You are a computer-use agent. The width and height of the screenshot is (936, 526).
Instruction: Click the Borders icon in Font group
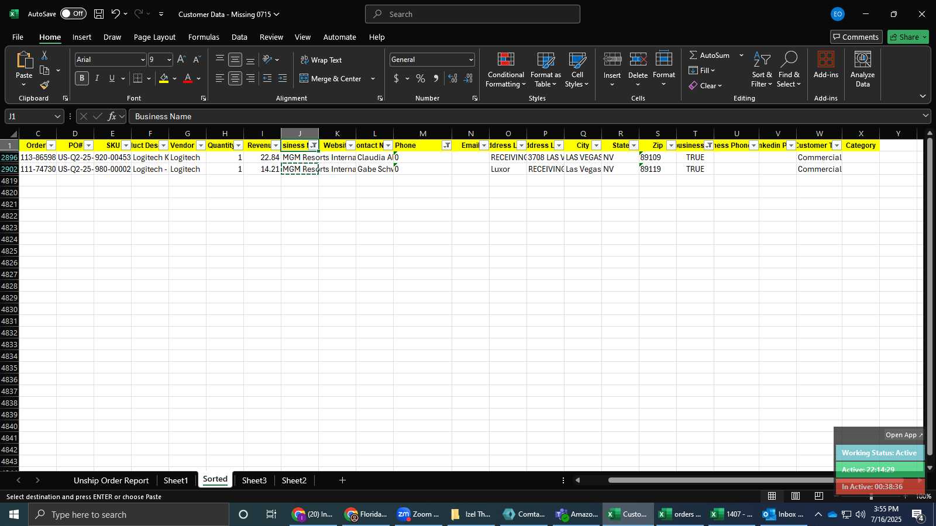point(137,78)
